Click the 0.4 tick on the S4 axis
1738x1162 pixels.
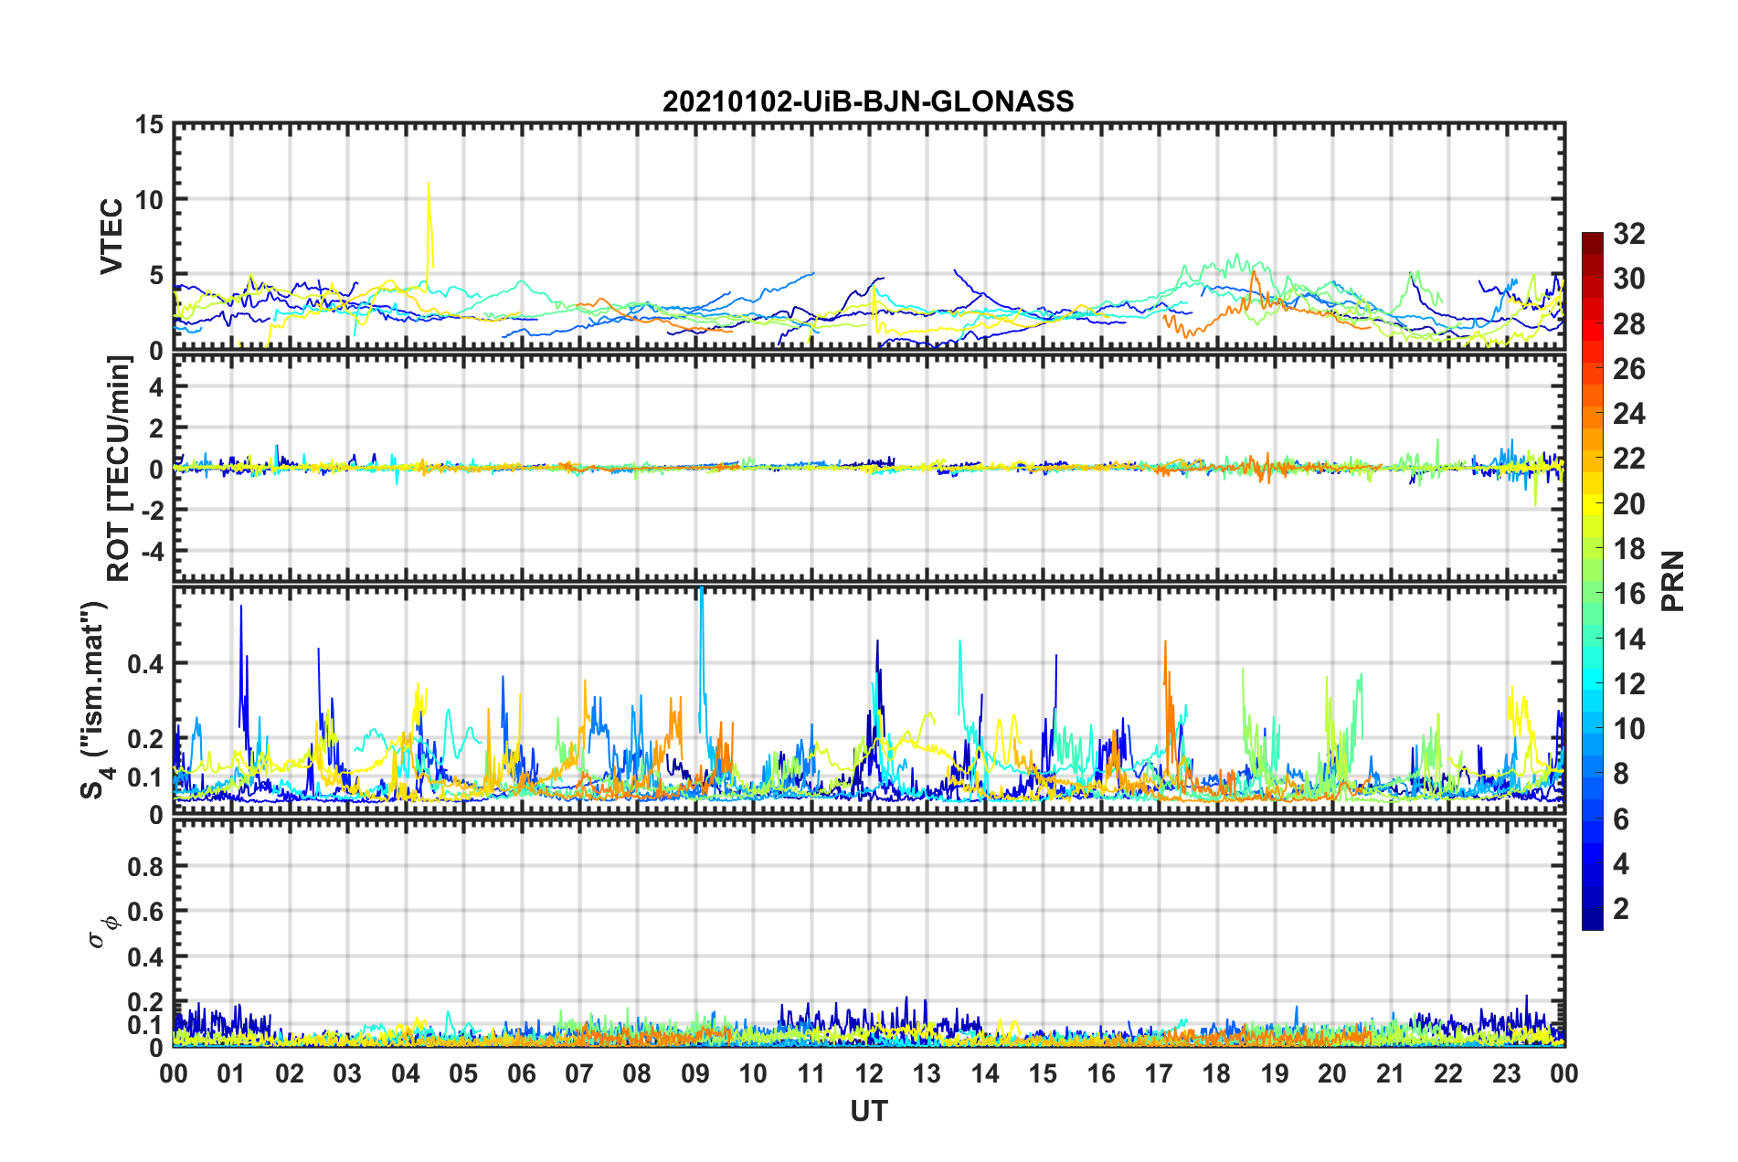(x=144, y=664)
